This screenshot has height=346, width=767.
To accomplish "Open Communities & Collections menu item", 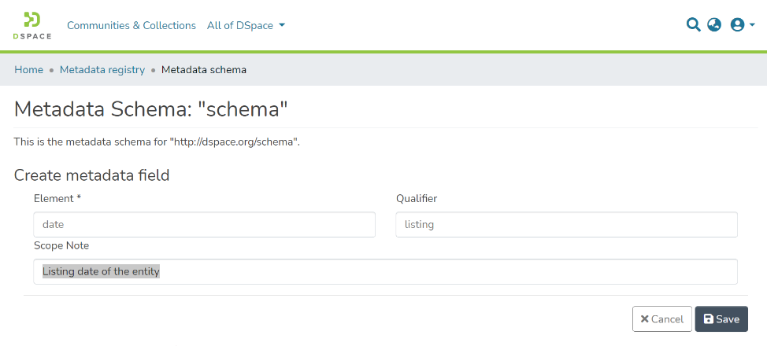I will [132, 25].
